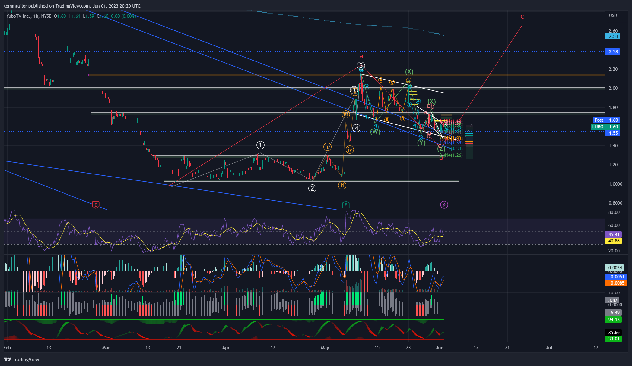Click the green 2.414(1.26) Fibonacci label
632x366 pixels.
[451, 155]
